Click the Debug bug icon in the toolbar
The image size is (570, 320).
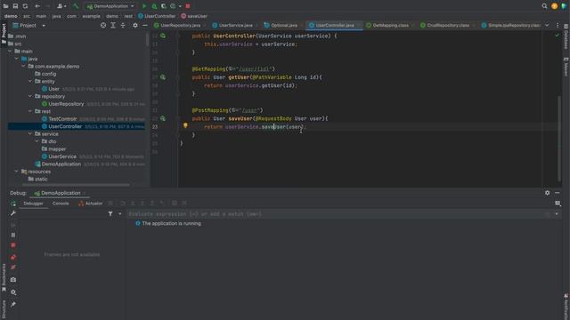(x=154, y=6)
